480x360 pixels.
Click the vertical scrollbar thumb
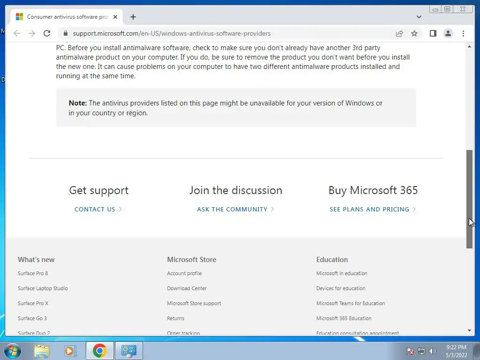tap(469, 199)
